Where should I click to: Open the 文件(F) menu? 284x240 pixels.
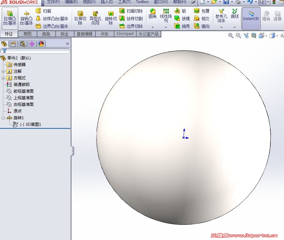click(53, 2)
